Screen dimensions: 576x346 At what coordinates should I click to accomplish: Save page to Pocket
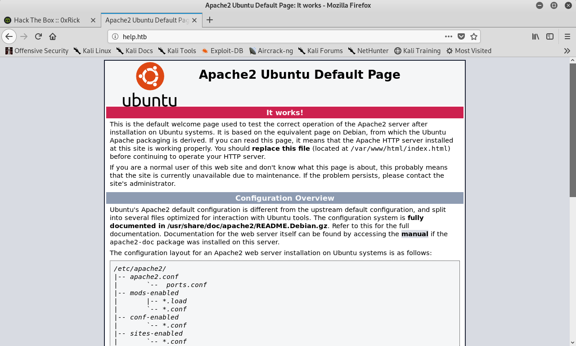461,36
